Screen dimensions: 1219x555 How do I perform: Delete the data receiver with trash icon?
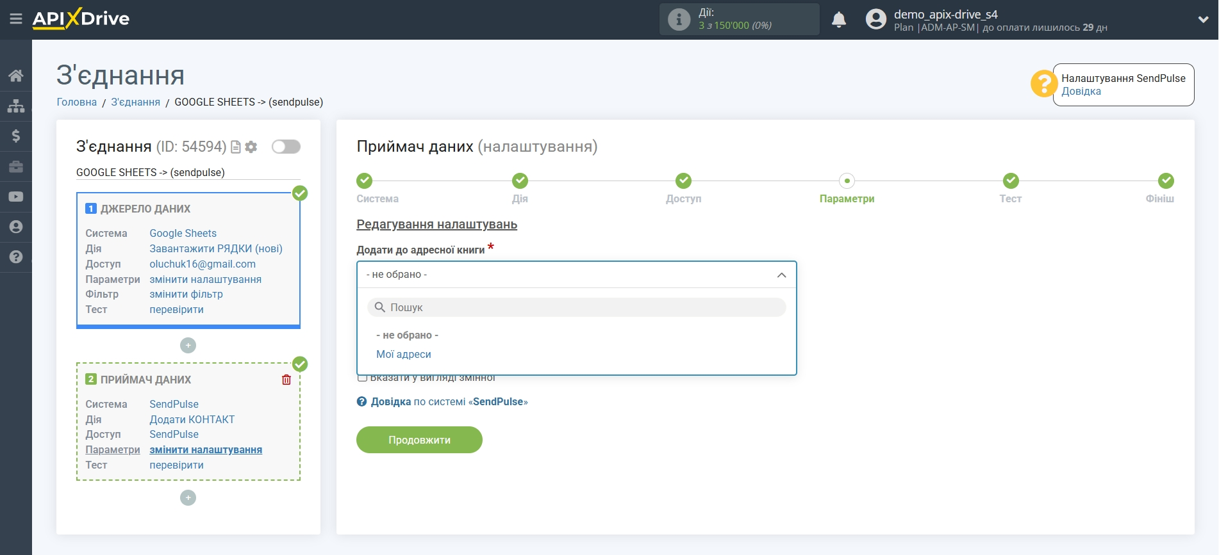point(286,380)
